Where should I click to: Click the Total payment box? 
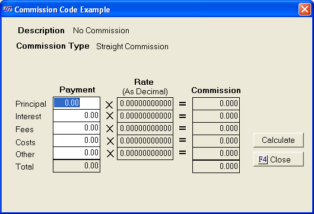[77, 166]
